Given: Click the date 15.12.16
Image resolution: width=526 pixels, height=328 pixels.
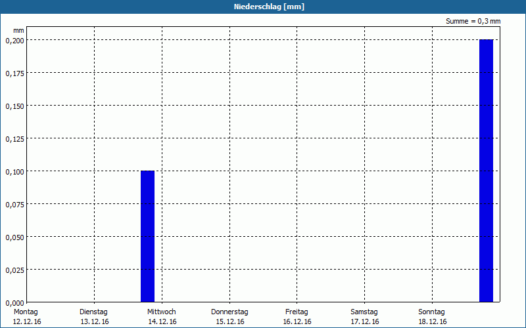Looking at the screenshot, I should pos(230,321).
